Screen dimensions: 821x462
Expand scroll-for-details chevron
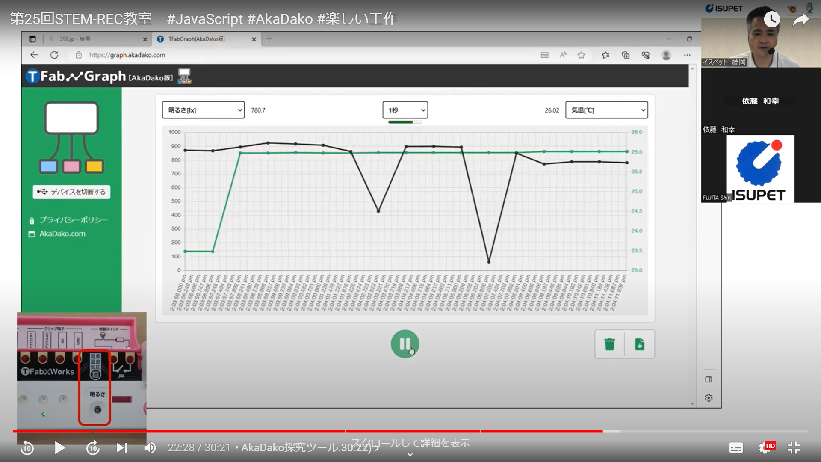pos(410,454)
